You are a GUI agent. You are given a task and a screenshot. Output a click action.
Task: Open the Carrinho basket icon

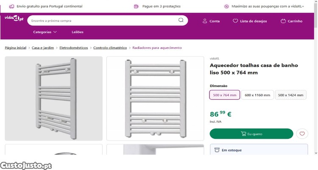[283, 21]
